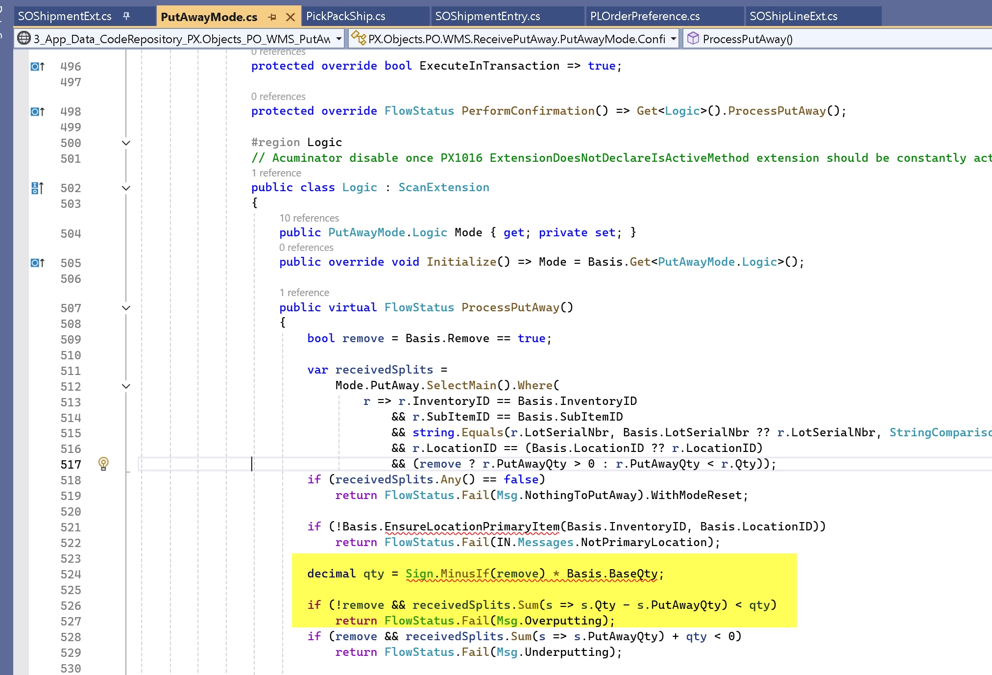
Task: Collapse the ProcessPutAway method outline
Action: pos(126,308)
